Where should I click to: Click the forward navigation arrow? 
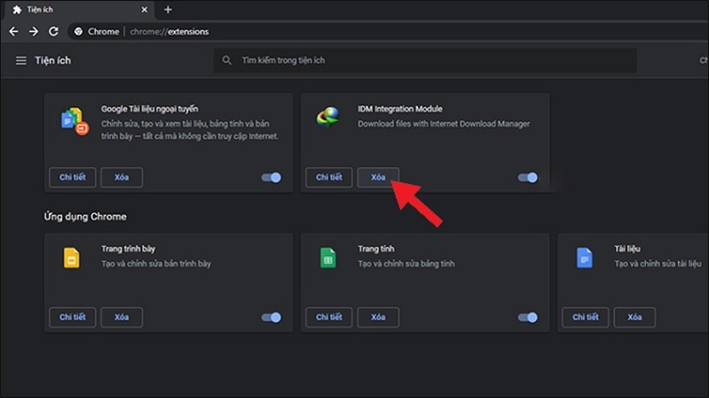(x=34, y=31)
